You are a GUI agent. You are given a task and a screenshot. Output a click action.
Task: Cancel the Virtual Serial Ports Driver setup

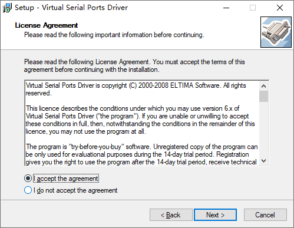point(265,215)
